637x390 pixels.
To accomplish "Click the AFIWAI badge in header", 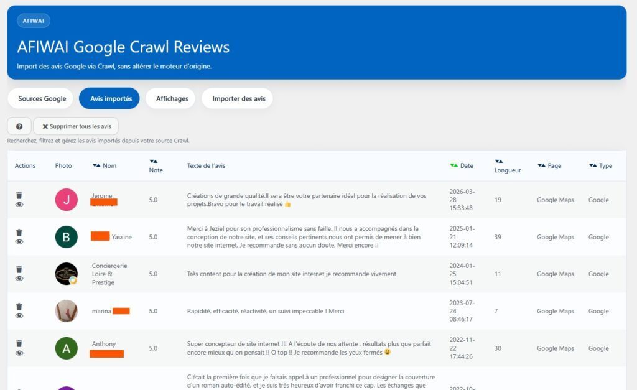I will 34,21.
